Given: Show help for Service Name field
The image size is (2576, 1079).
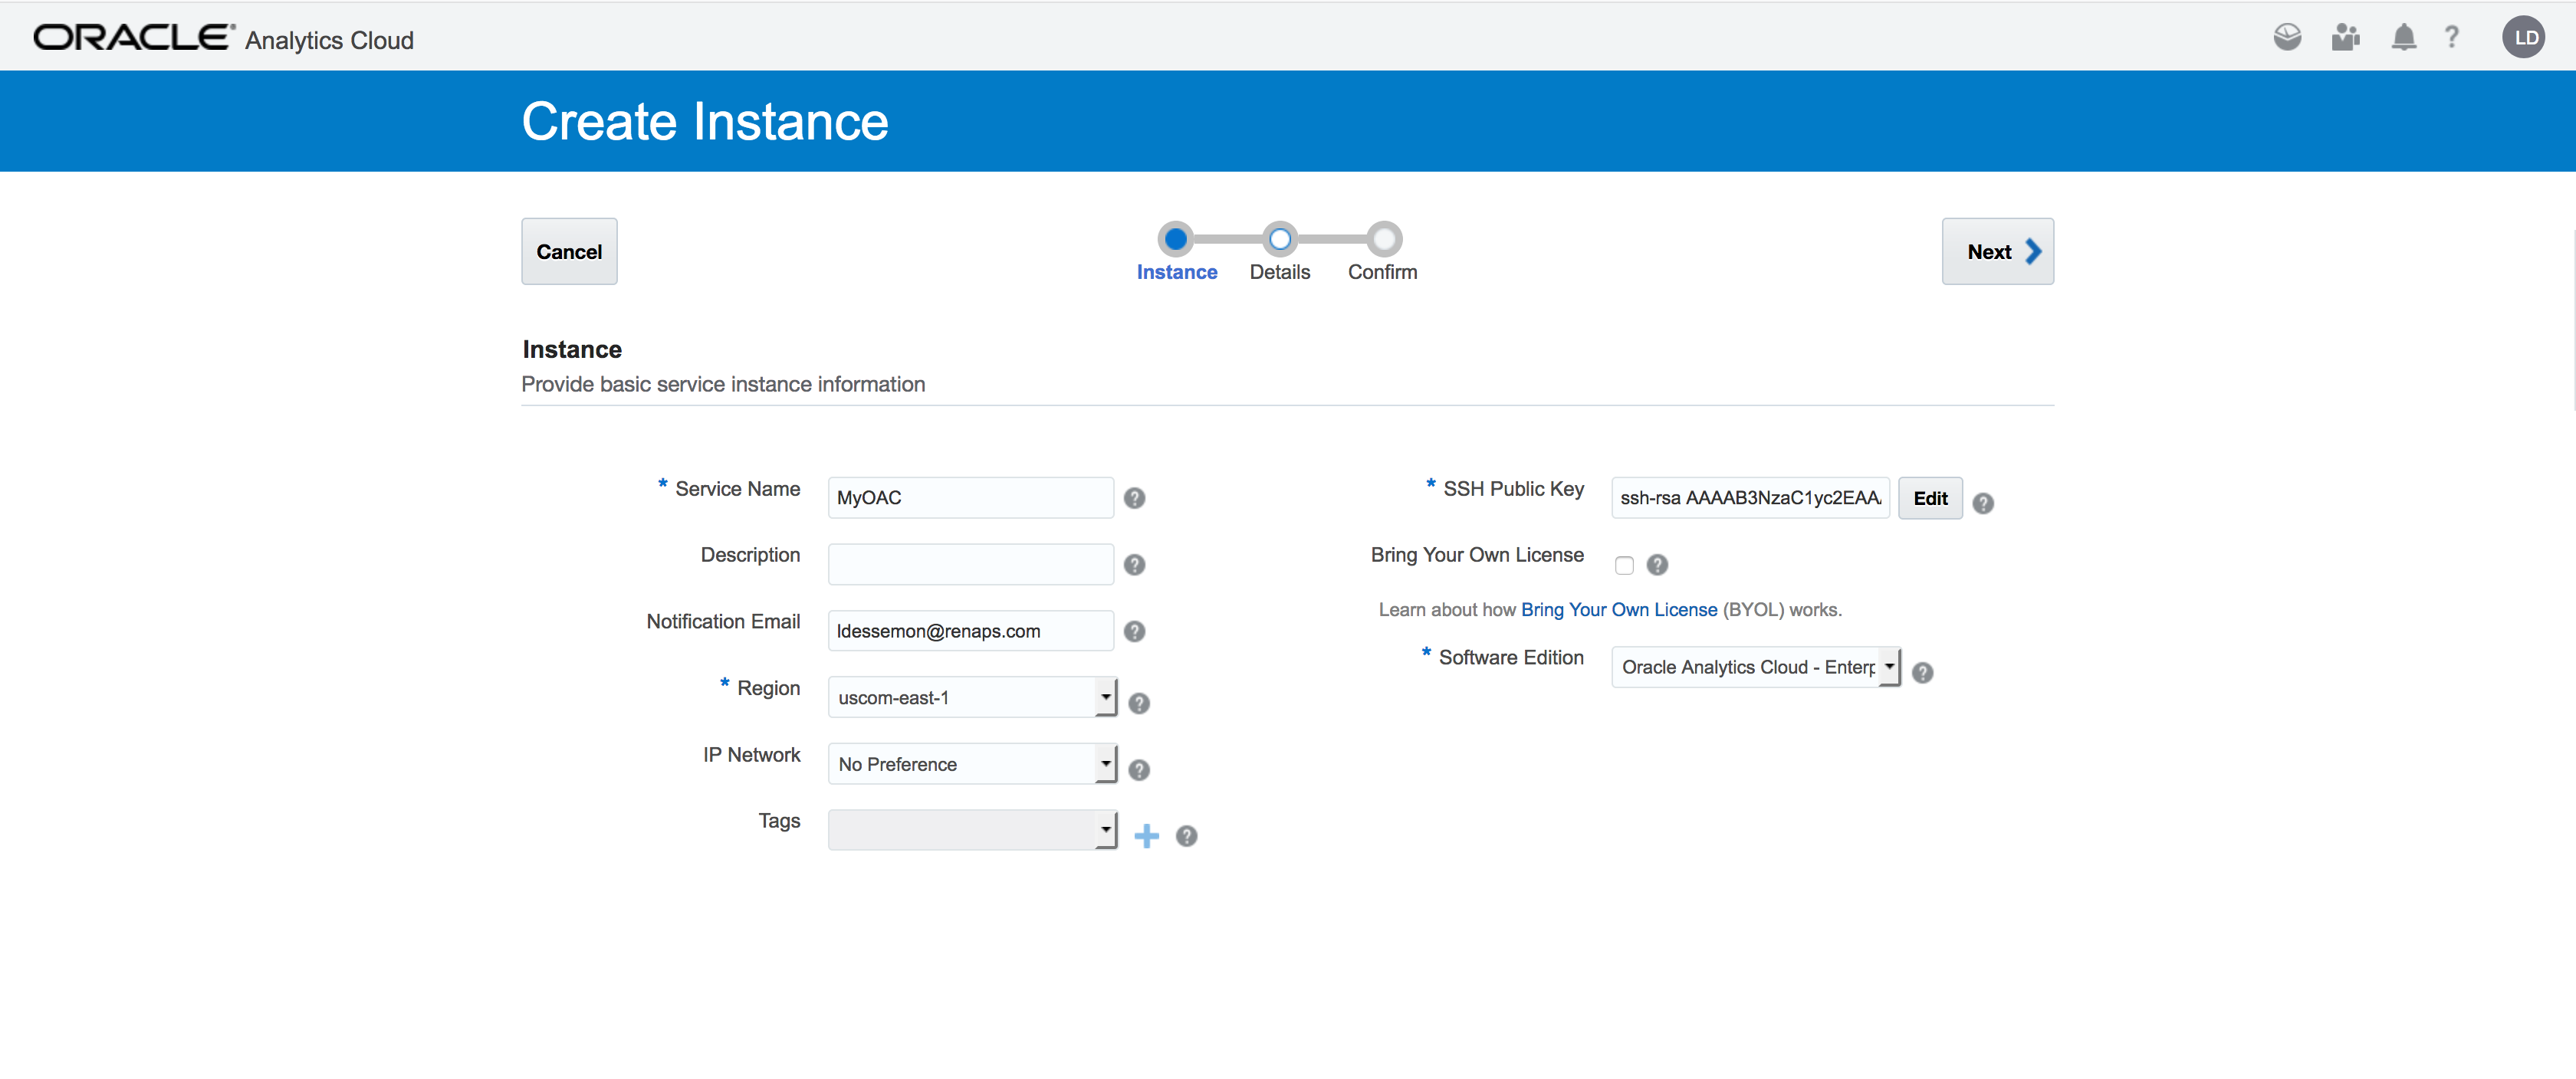Looking at the screenshot, I should (x=1134, y=498).
